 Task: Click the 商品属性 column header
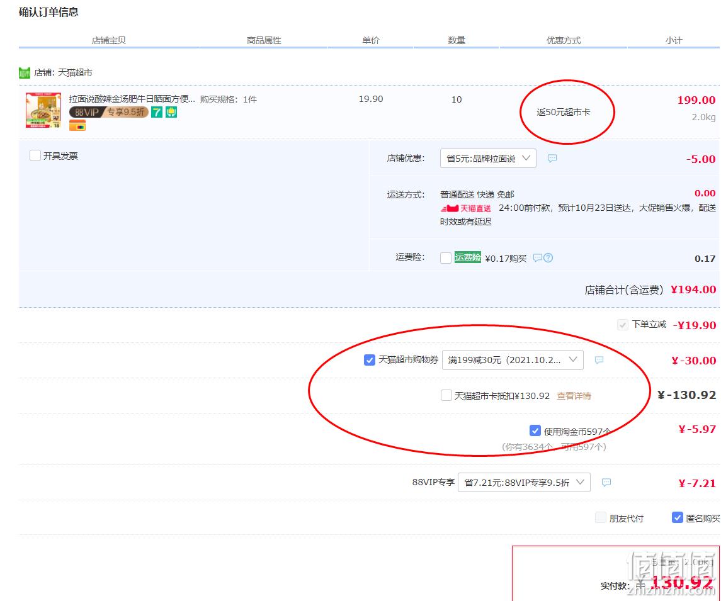click(x=264, y=40)
